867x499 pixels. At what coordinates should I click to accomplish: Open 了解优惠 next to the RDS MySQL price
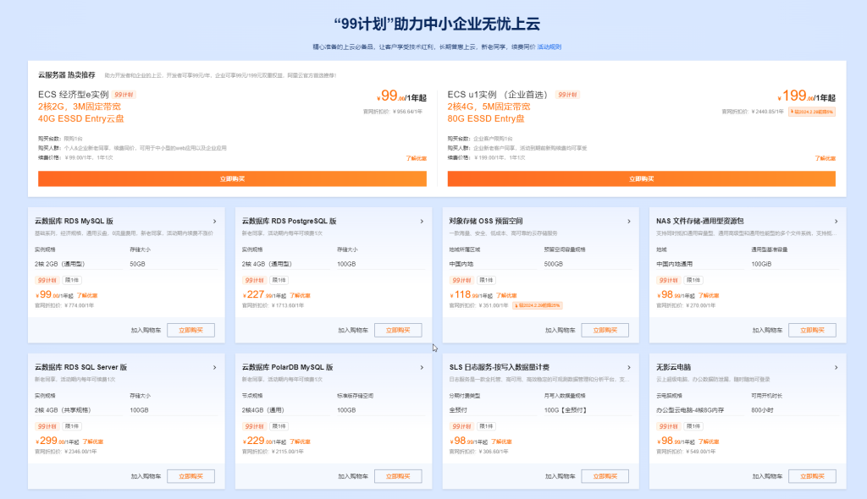[x=87, y=296]
